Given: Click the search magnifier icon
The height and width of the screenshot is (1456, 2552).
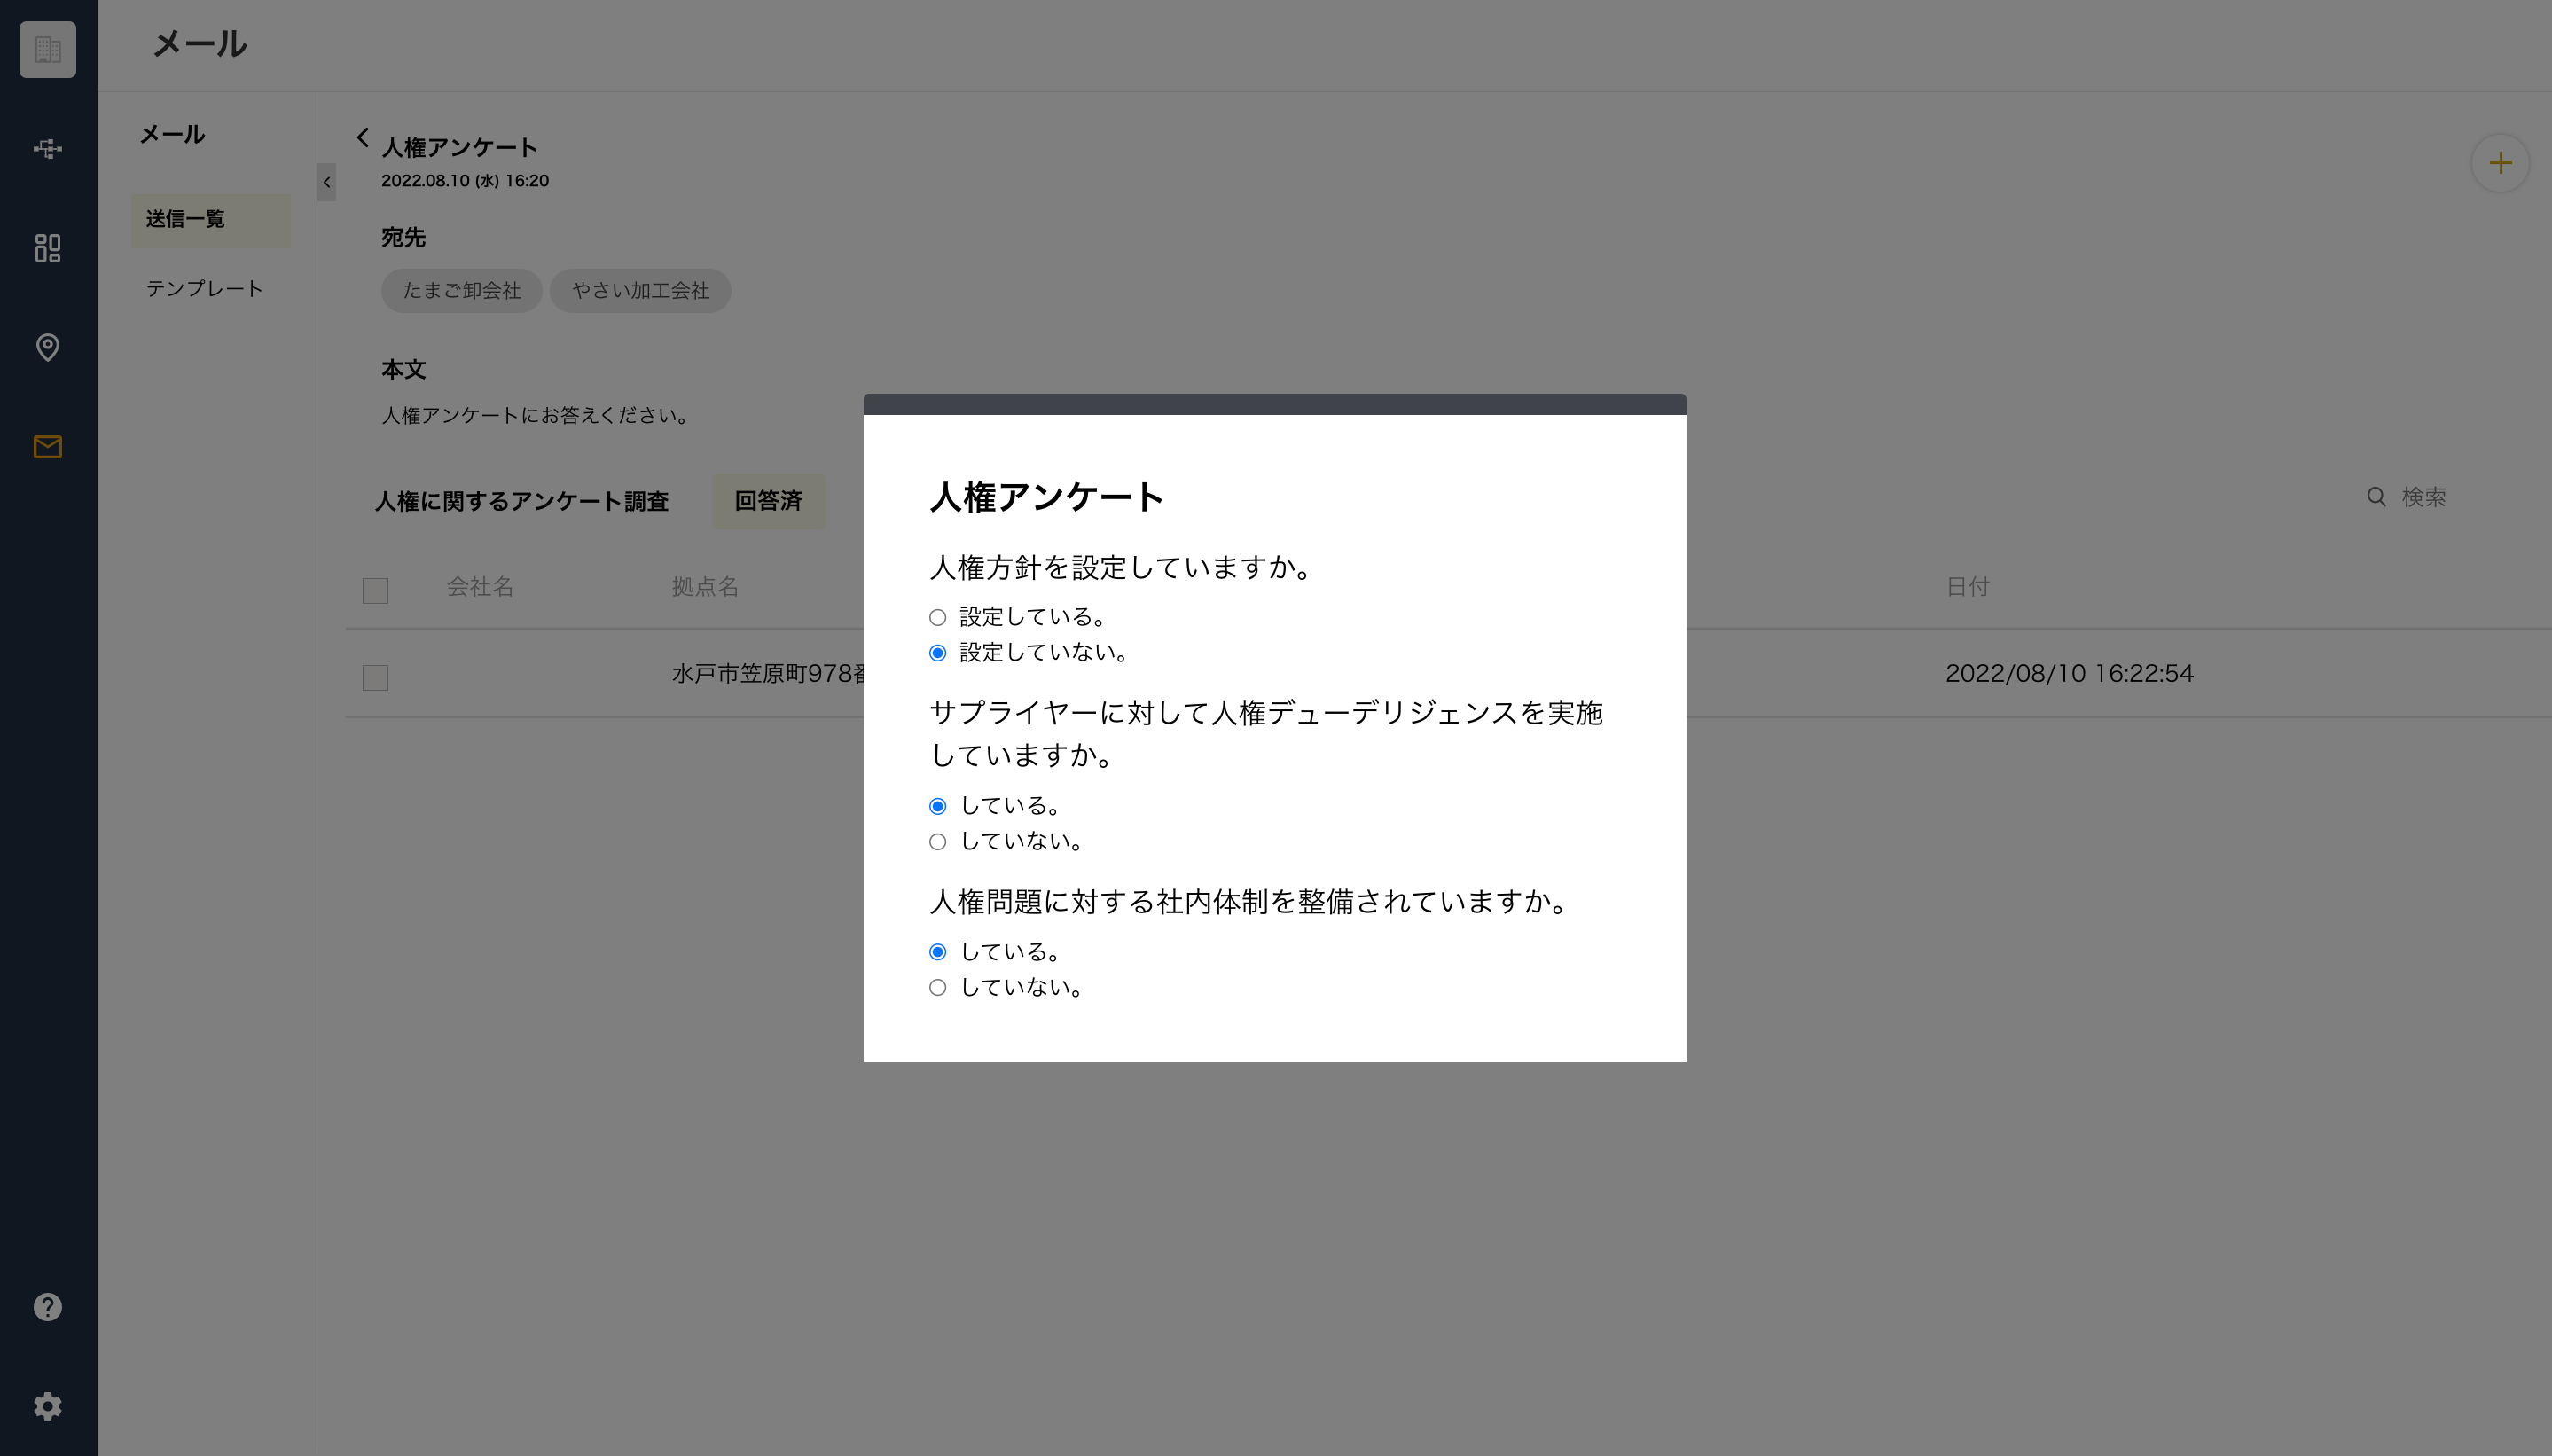Looking at the screenshot, I should [2376, 497].
